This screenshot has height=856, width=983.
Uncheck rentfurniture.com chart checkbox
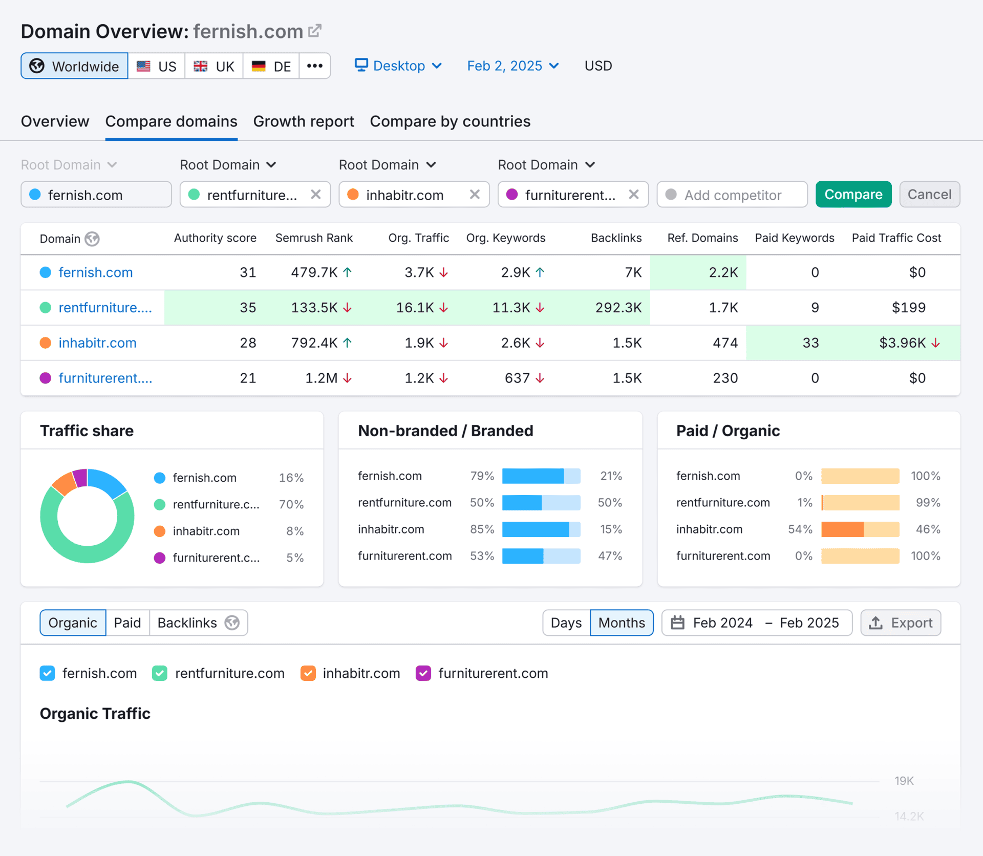[160, 673]
